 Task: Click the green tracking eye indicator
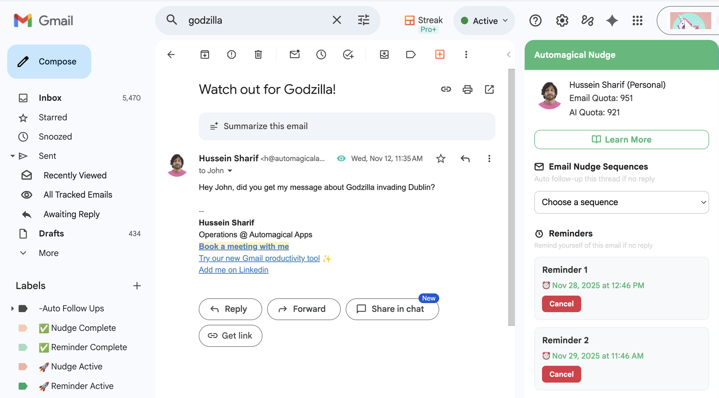(x=341, y=158)
